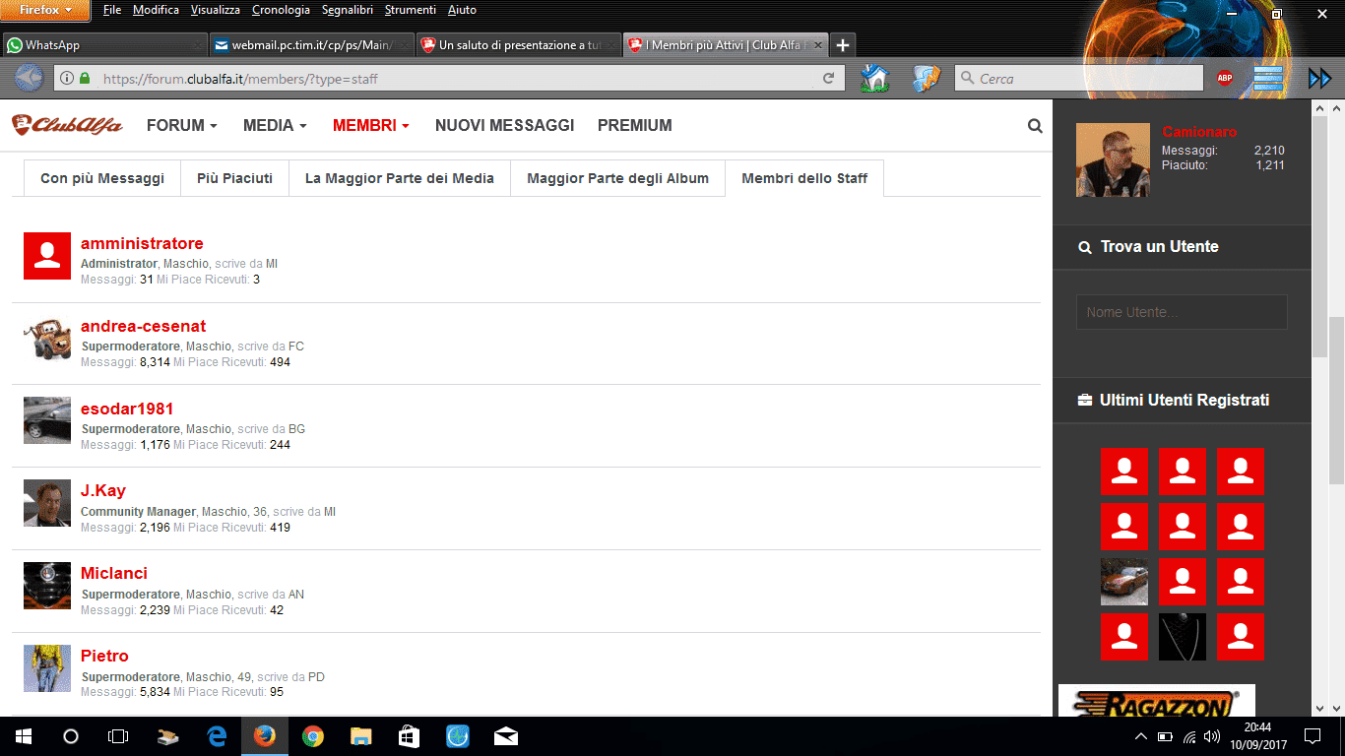
Task: Open the Segnalibri menu
Action: coord(345,10)
